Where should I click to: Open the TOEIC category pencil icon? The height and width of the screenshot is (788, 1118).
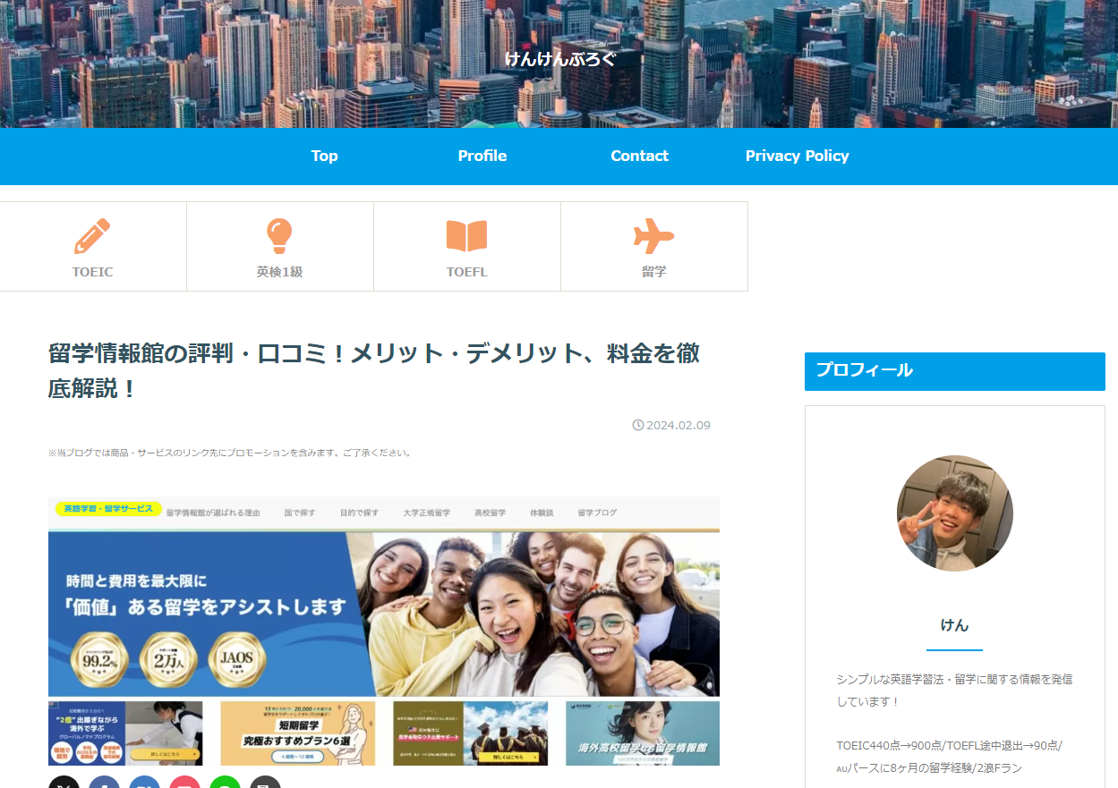coord(92,236)
